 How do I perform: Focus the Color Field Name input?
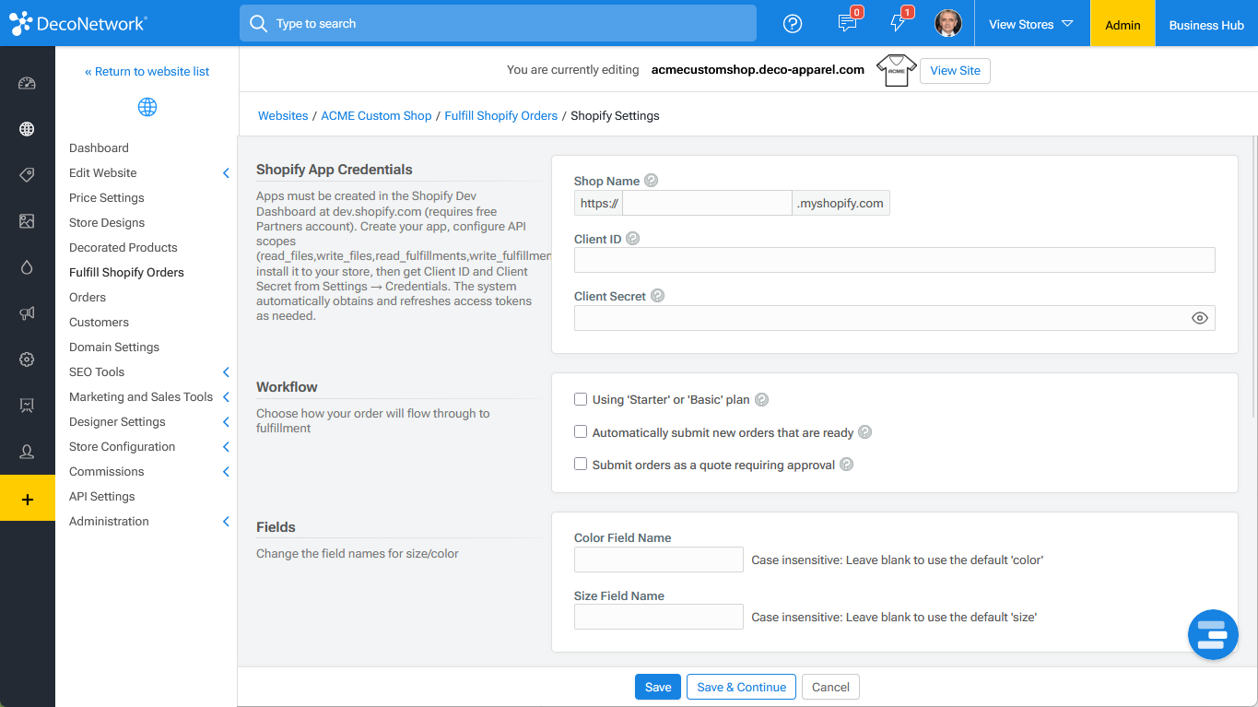click(x=658, y=560)
